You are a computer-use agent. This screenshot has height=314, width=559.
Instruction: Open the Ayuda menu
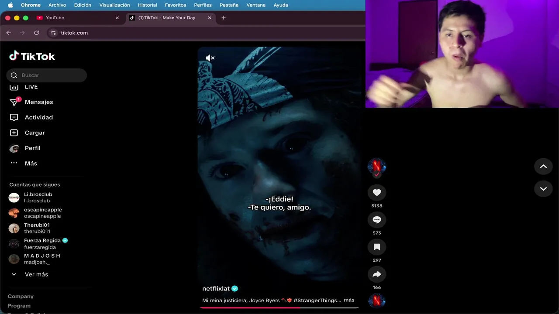[x=281, y=5]
